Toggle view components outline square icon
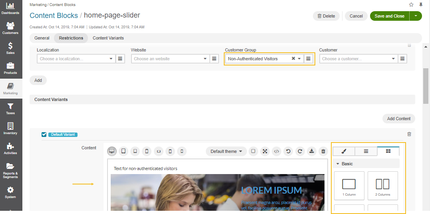 [x=253, y=151]
